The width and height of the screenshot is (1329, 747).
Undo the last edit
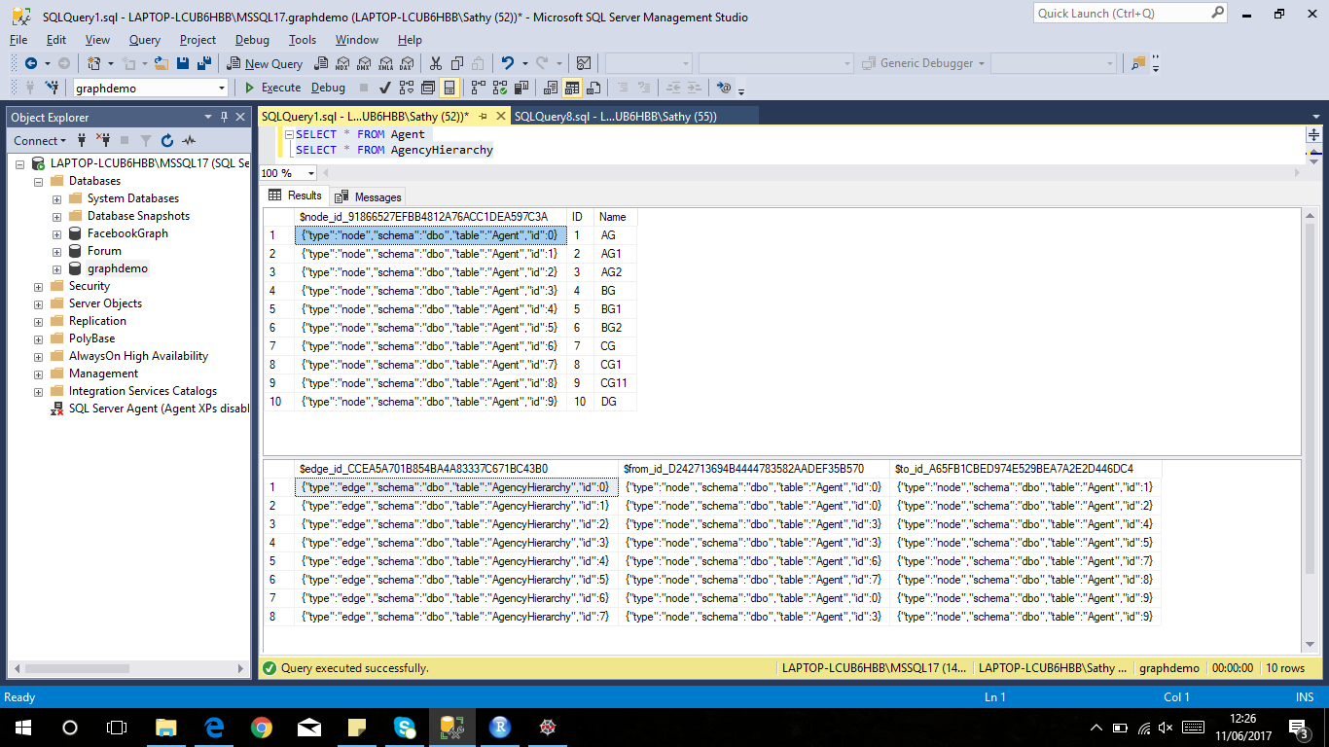pos(507,63)
